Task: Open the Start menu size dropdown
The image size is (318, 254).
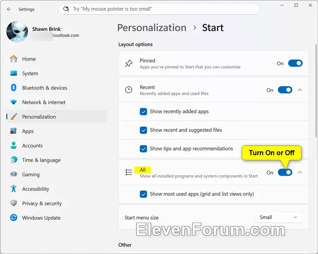Action: 279,217
